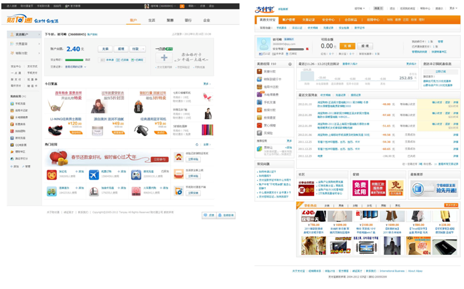The image size is (464, 289).
Task: Click the Add link below Tenpay sidebar apps
Action: (14, 166)
